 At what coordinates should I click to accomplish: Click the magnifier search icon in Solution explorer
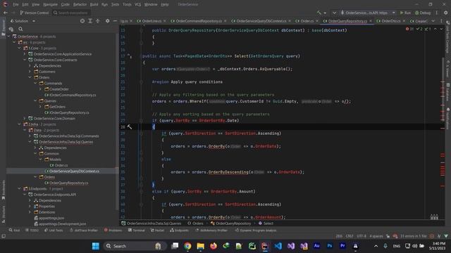pyautogui.click(x=20, y=29)
